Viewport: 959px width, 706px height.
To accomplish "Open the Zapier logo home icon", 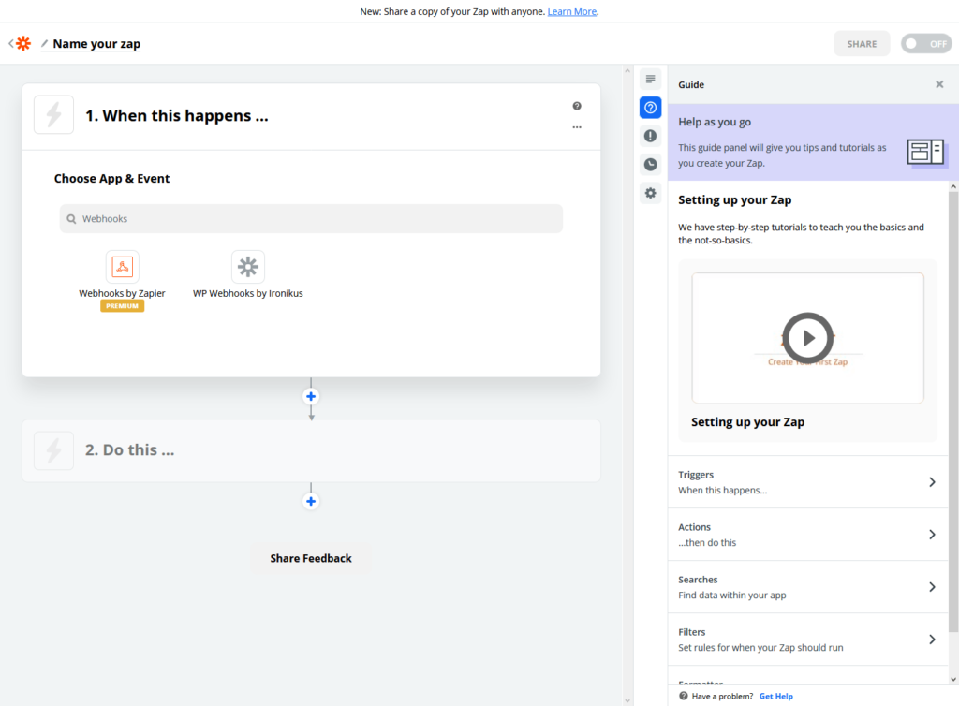I will 23,43.
